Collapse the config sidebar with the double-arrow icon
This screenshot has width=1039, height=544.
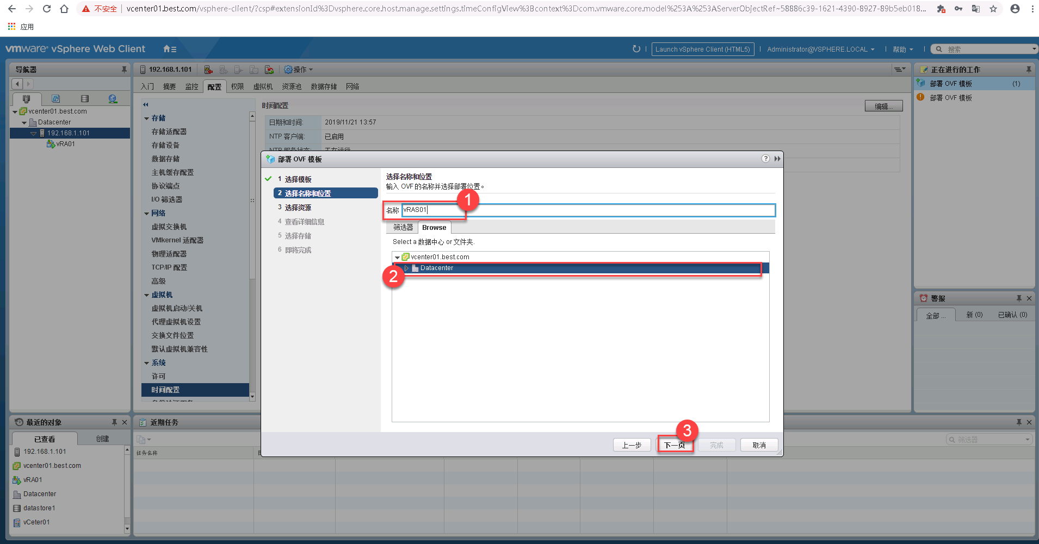tap(146, 104)
